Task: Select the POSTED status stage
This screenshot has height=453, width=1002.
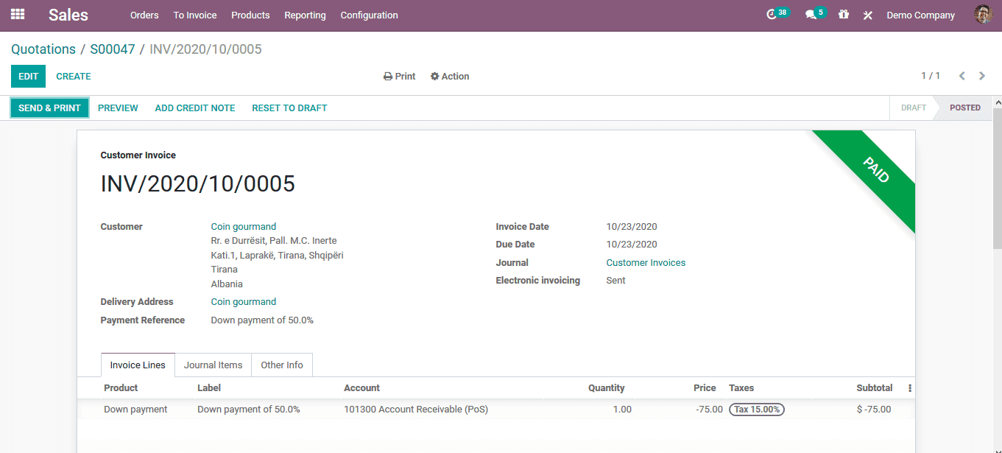Action: pyautogui.click(x=964, y=108)
